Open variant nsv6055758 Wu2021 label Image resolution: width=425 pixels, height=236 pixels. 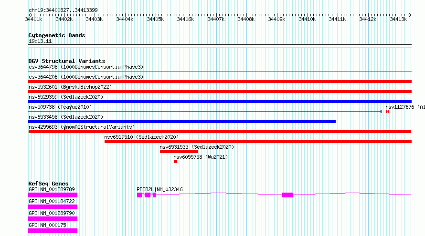(201, 157)
